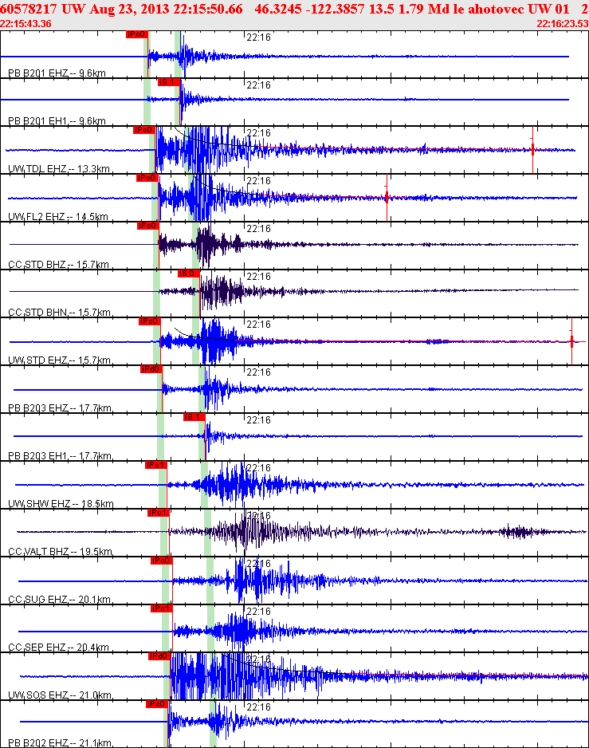Click the 'PB B202 EHZ -- 21.1km' trace label
This screenshot has height=748, width=589.
coord(60,742)
